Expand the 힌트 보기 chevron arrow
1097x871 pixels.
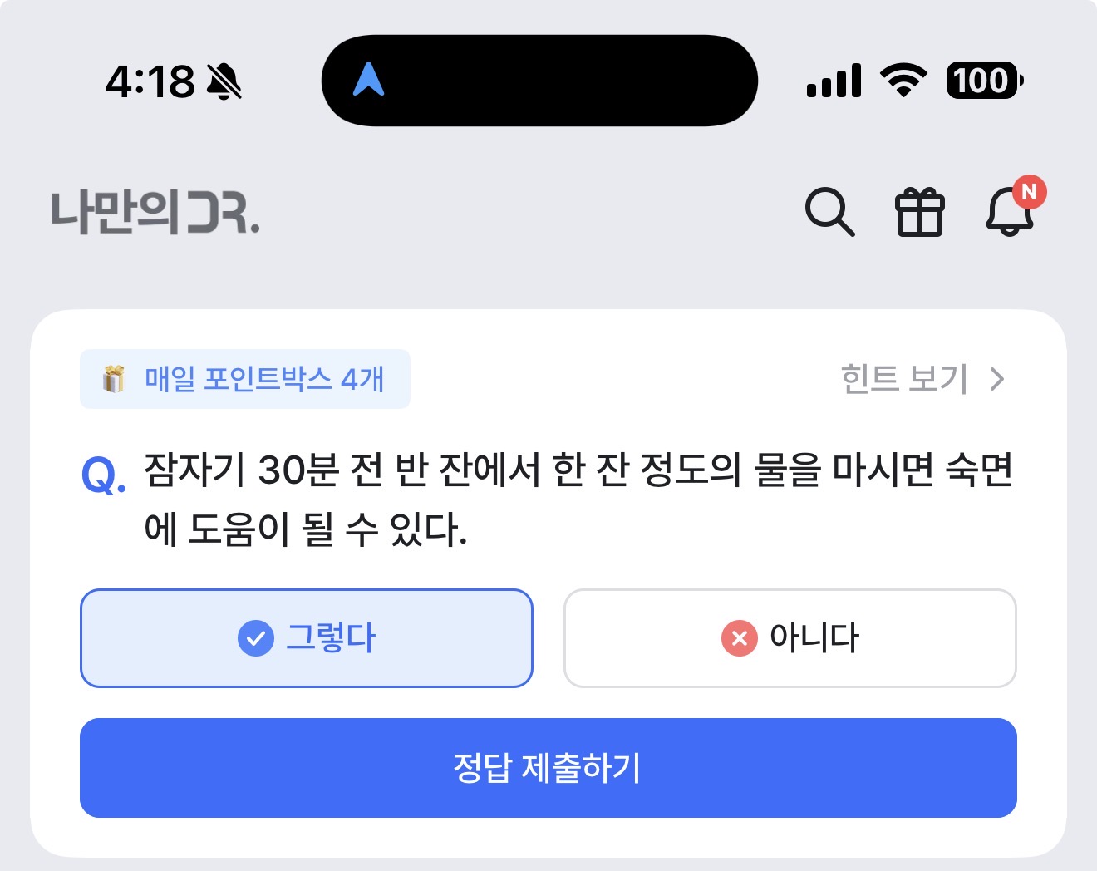[997, 379]
